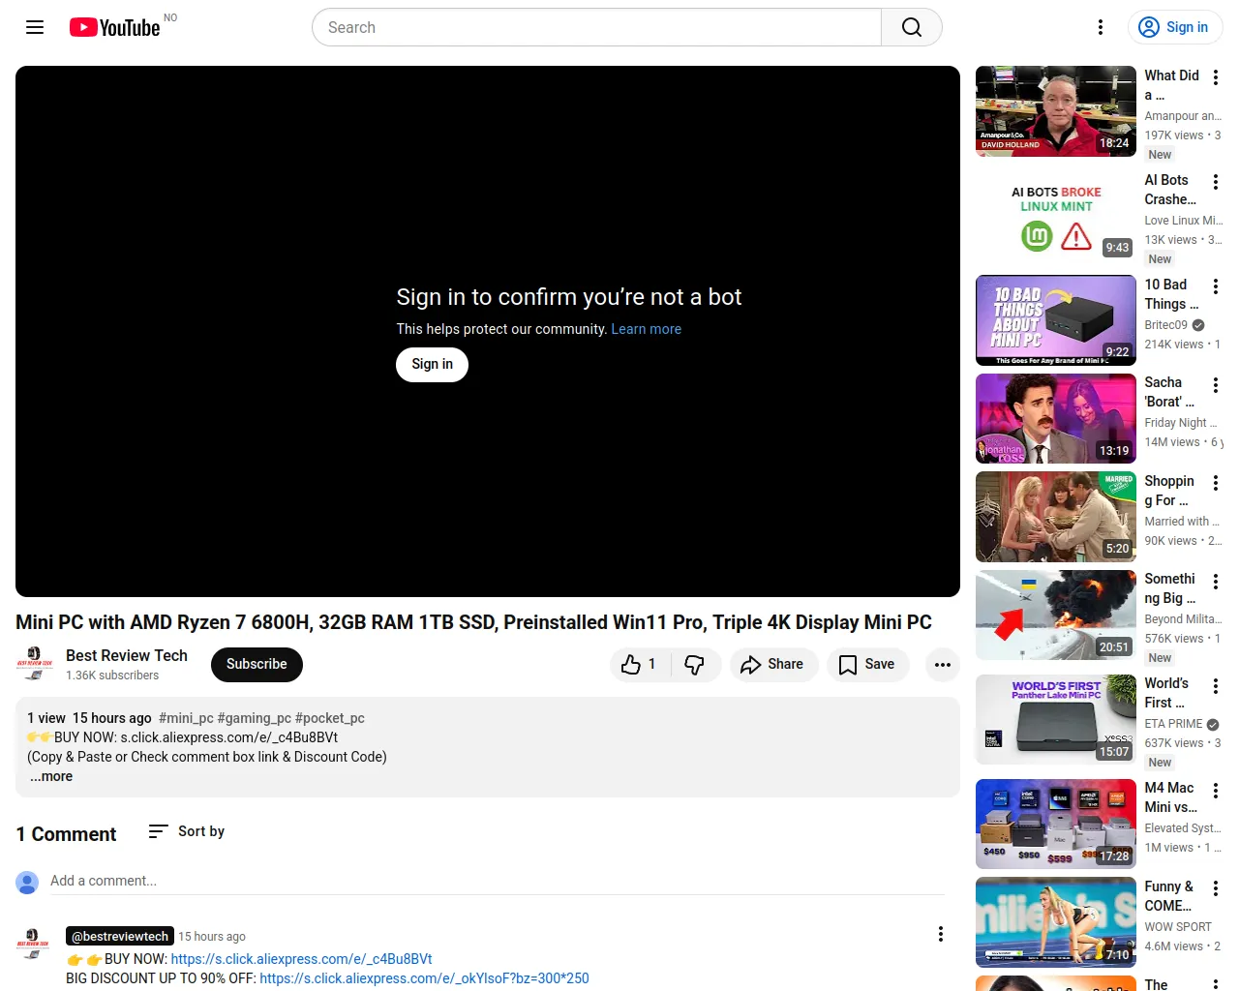
Task: Subscribe to Best Review Tech
Action: coord(257,664)
